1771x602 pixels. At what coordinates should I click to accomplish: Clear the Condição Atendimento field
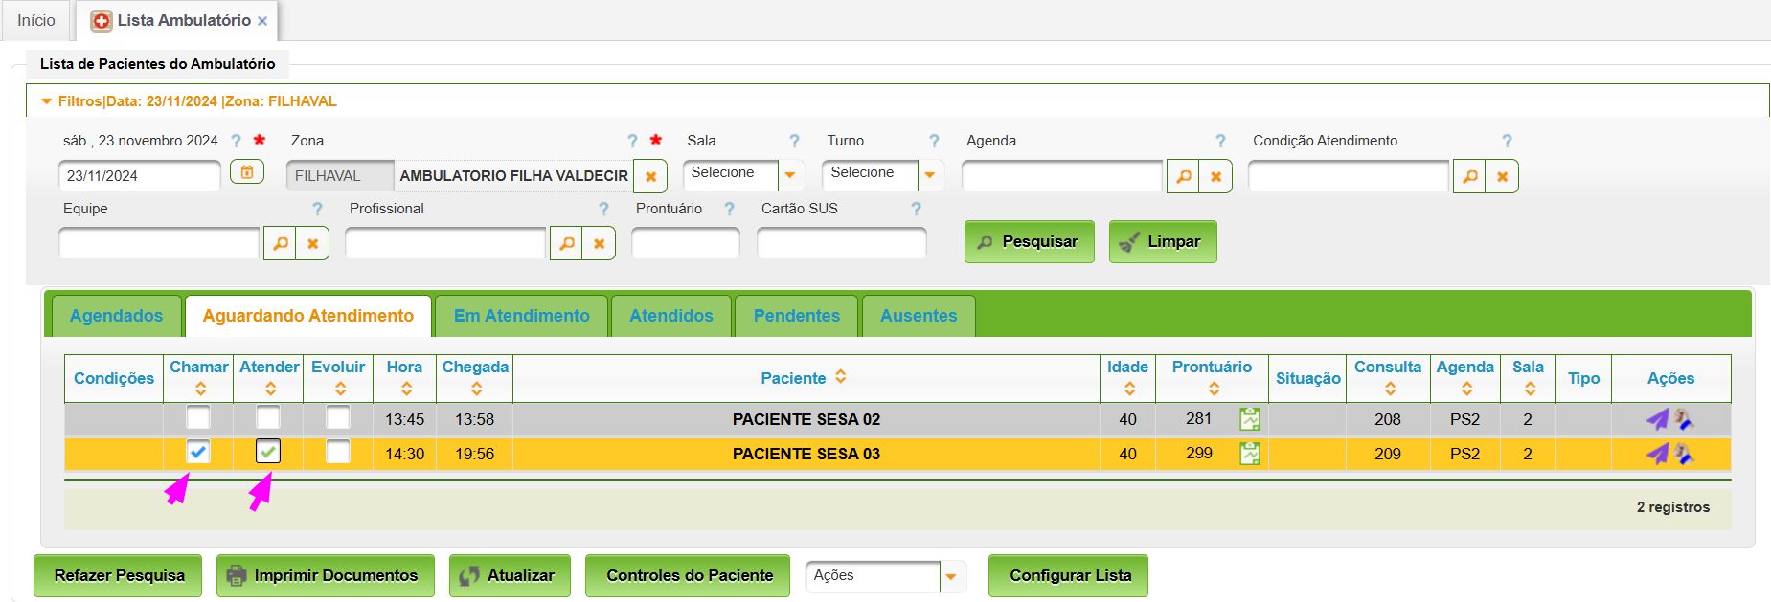point(1502,176)
